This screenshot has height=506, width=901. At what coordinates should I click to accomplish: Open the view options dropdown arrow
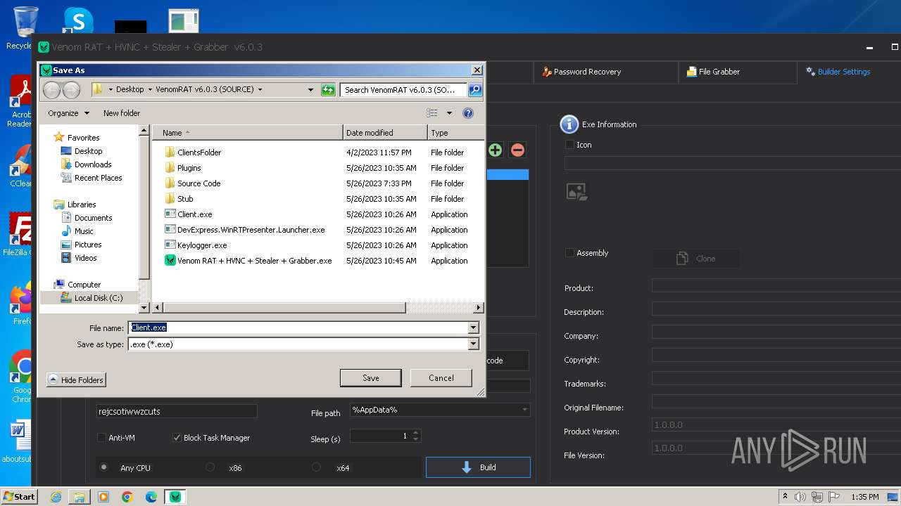click(x=449, y=113)
